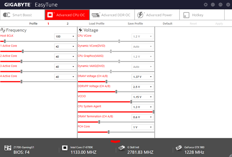The image size is (232, 157).
Task: Click the Advanced DDR OC memory icon
Action: (96, 15)
